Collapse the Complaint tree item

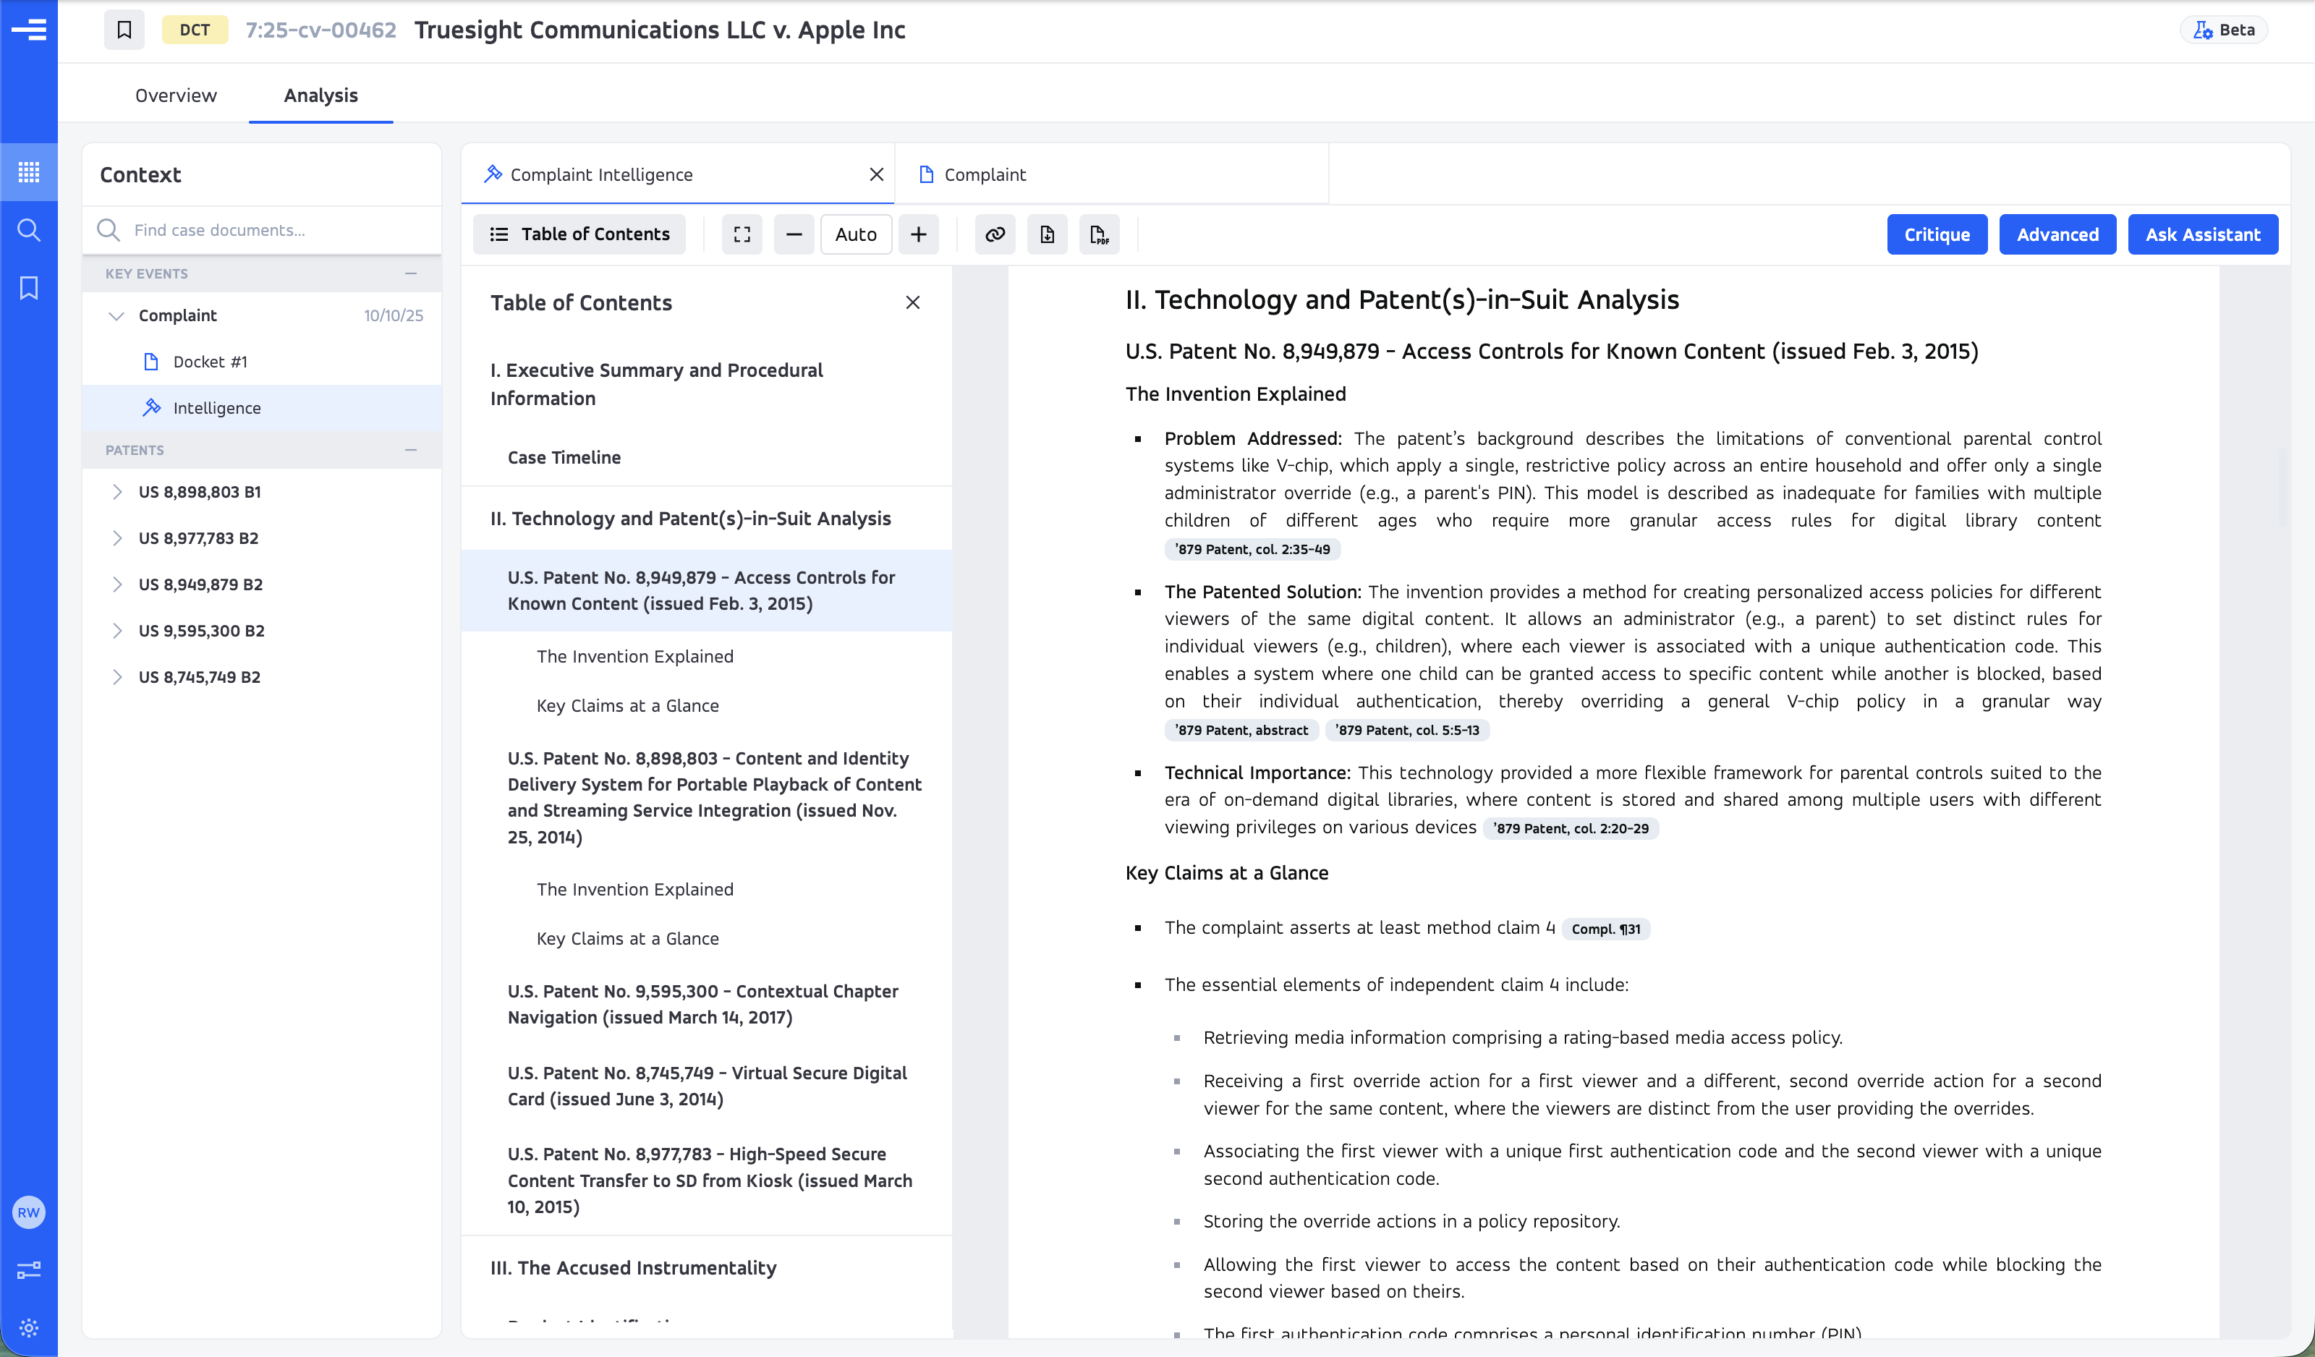coord(116,315)
